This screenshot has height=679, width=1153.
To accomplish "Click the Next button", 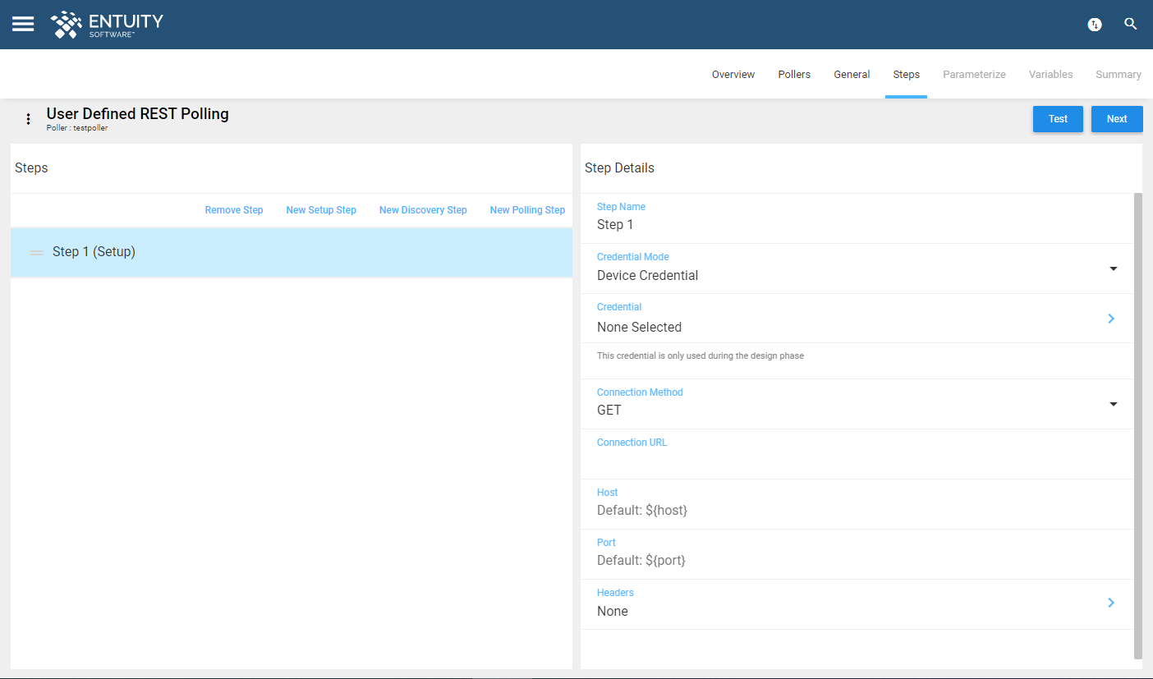I will [1117, 119].
